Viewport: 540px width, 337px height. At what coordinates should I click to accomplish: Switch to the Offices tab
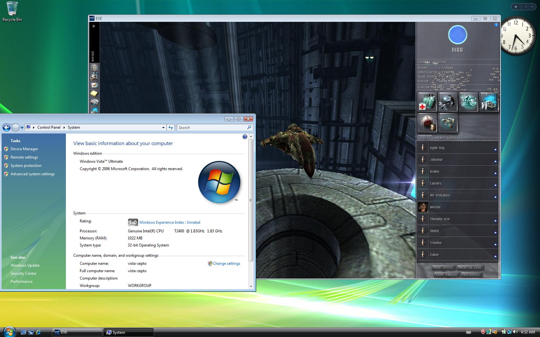tap(455, 137)
